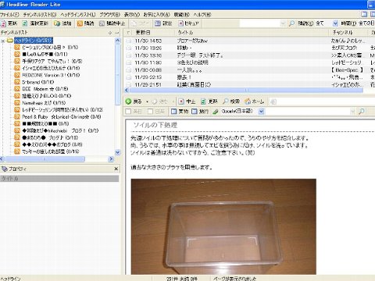The image size is (375, 281).
Task: Click the 検索 magnifier icon in browser toolbar
Action: click(x=226, y=101)
